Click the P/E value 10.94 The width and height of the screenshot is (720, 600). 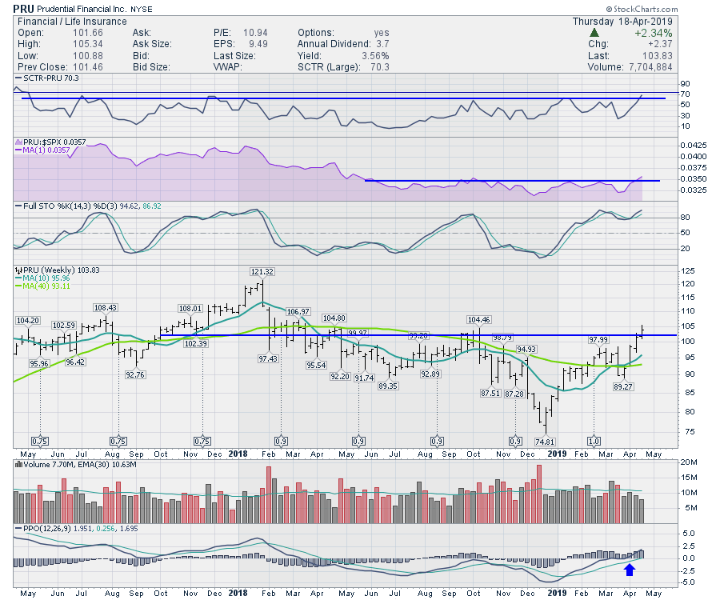255,33
